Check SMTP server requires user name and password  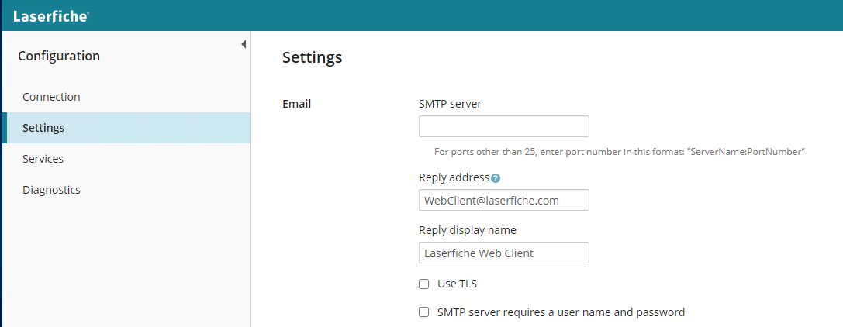(424, 312)
